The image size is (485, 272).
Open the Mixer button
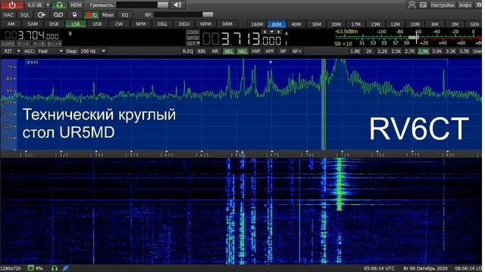(108, 15)
